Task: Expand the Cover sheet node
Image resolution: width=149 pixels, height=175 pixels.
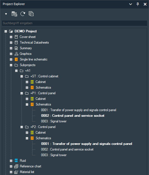Action: (11, 37)
